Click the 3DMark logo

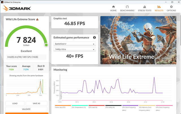pos(17,8)
